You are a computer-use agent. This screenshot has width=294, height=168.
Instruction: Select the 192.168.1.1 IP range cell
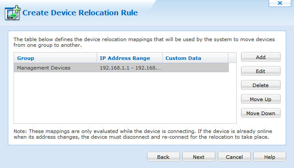coord(129,68)
